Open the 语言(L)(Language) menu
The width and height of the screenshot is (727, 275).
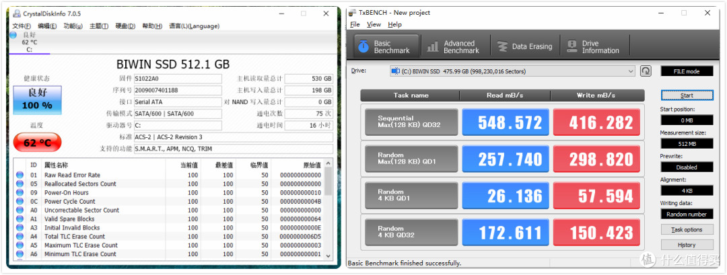[195, 26]
